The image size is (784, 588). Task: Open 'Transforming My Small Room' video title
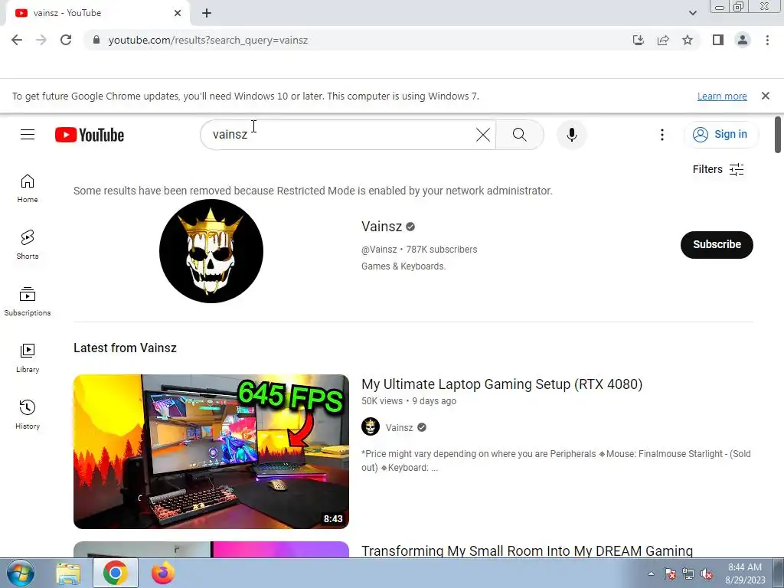click(527, 550)
